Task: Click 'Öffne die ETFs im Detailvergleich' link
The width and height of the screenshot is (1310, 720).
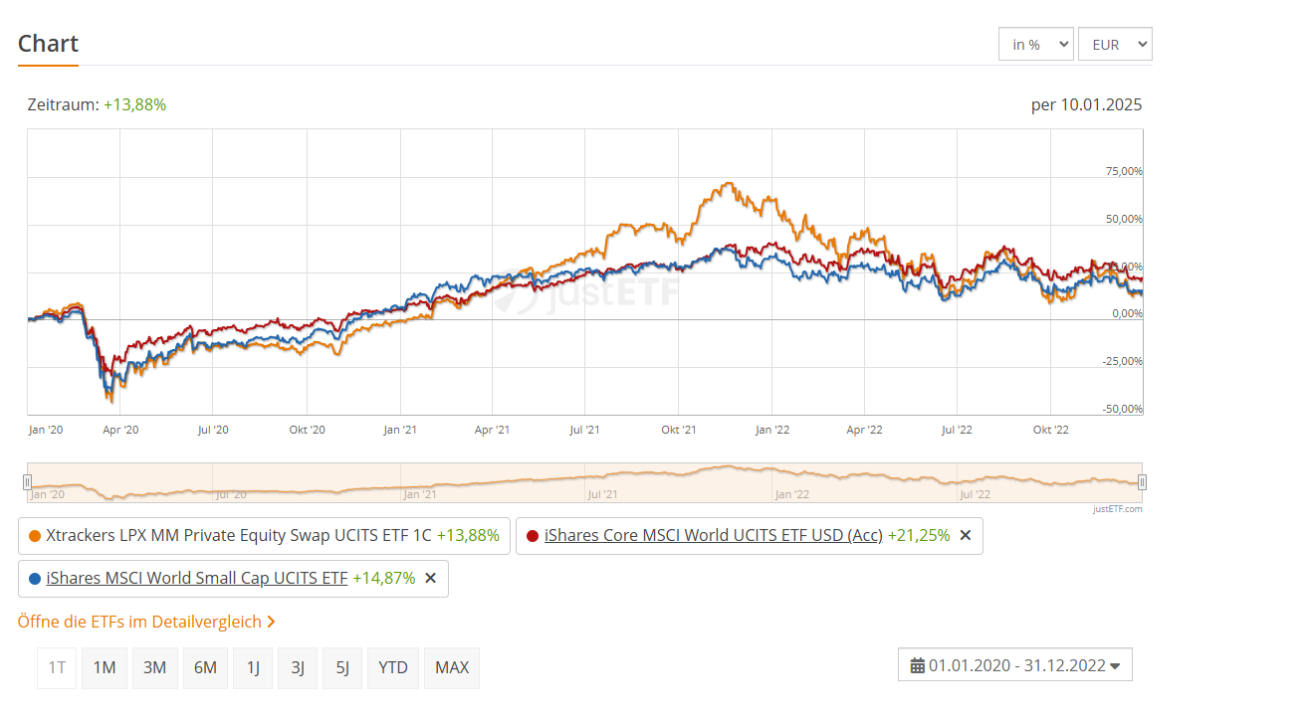Action: [x=139, y=622]
